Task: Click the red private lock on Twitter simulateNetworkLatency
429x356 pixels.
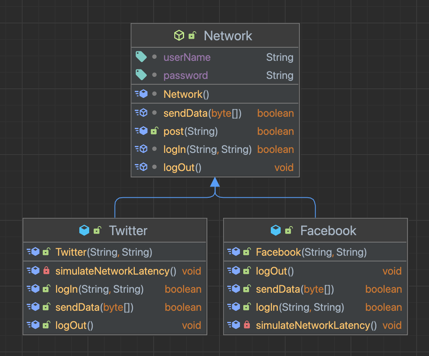Action: [x=46, y=270]
